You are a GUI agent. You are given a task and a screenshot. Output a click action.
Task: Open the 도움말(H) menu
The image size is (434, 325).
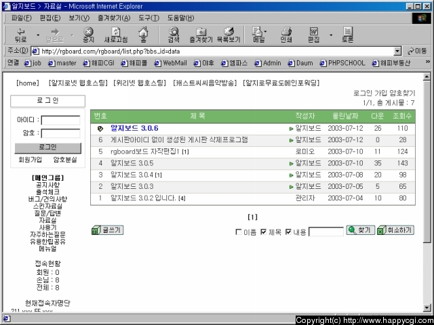(x=181, y=18)
